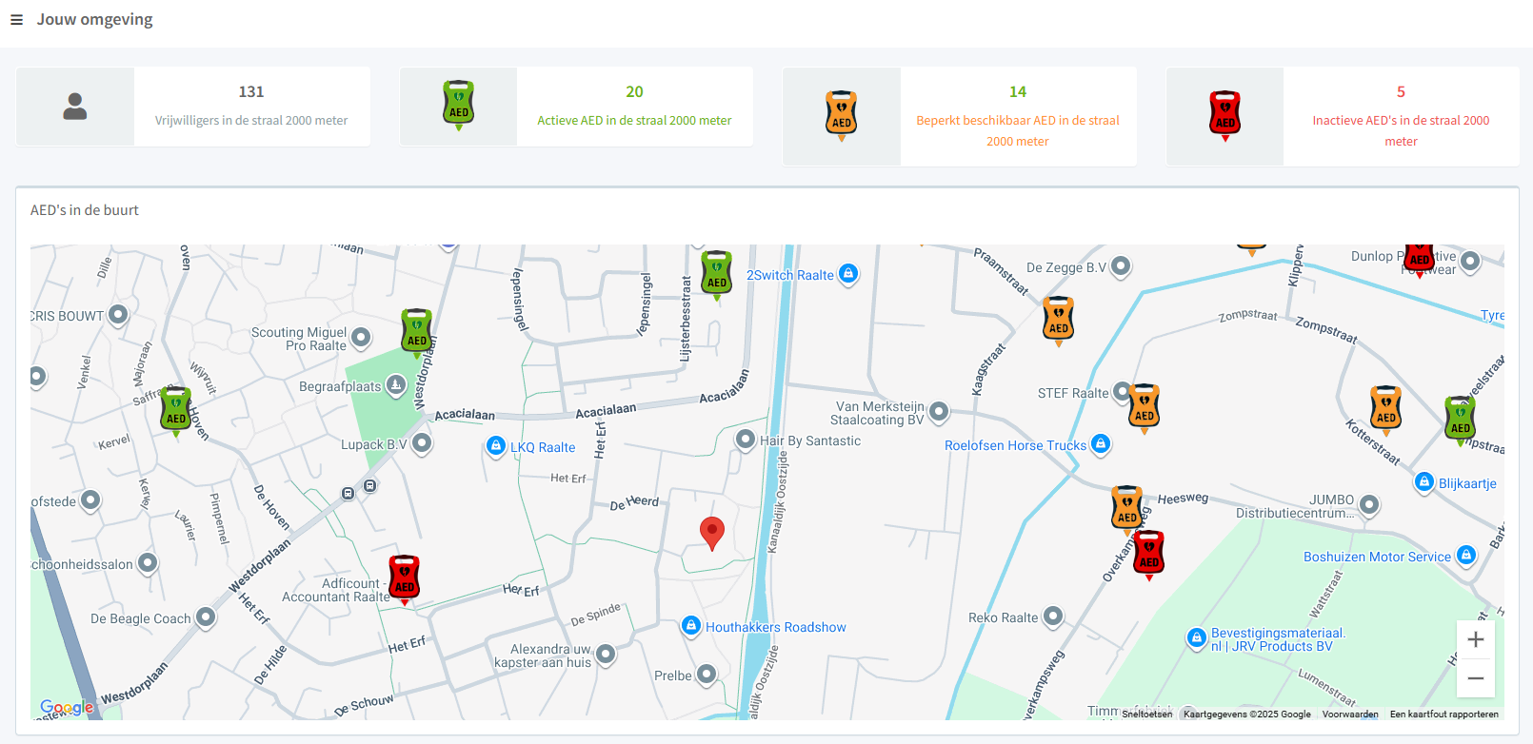Click the red location pin on the map
The height and width of the screenshot is (744, 1533).
(712, 532)
